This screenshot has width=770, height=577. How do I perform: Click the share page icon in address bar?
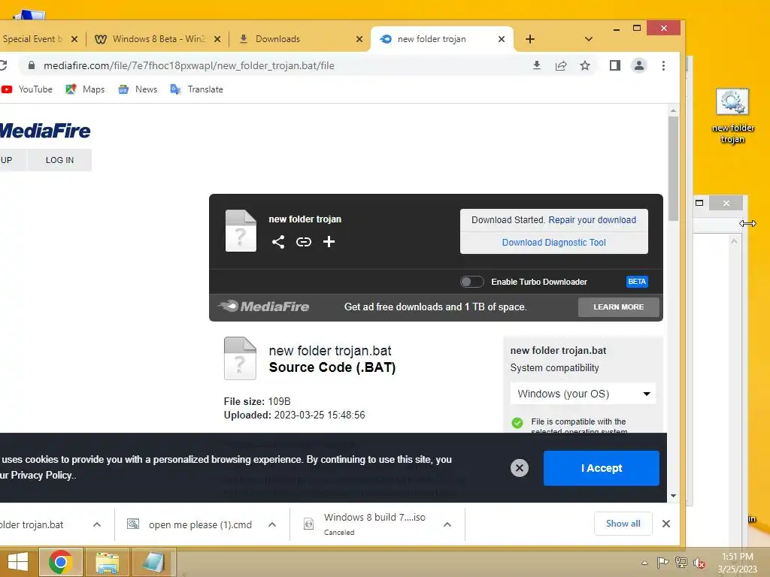[x=561, y=65]
